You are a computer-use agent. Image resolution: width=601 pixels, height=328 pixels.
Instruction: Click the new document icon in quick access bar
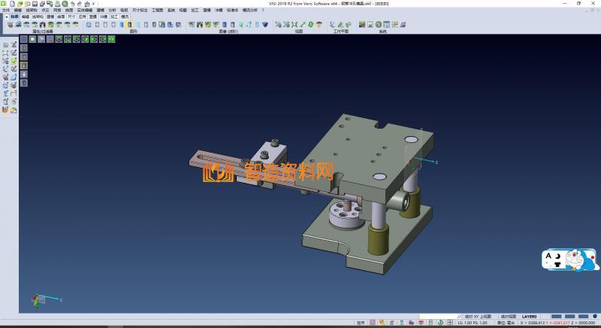pos(13,4)
